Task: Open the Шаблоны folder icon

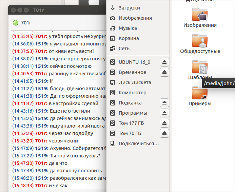Action: point(200,67)
